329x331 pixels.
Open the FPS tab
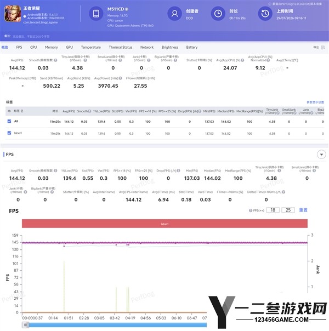(x=19, y=47)
